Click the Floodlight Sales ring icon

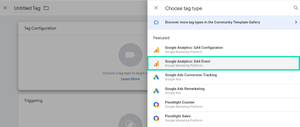(156, 118)
